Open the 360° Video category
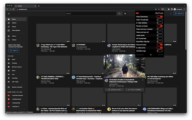 pyautogui.click(x=16, y=82)
